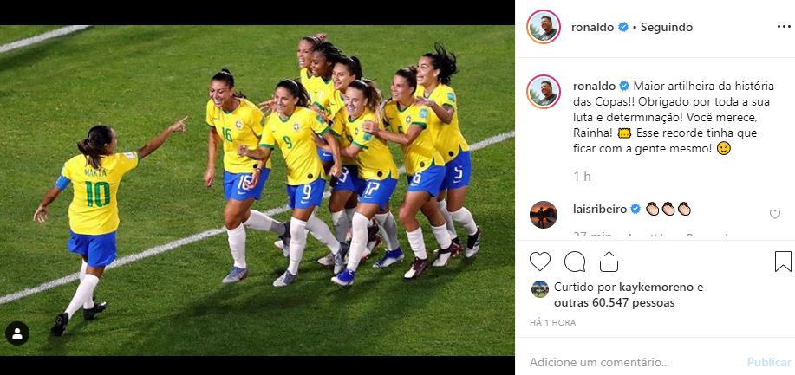Open laisribeiro's profile avatar

click(x=544, y=215)
